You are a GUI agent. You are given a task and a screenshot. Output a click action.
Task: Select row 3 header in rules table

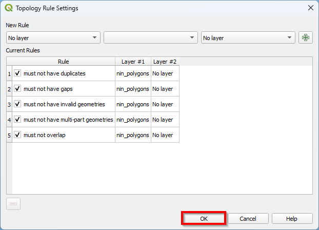9,104
